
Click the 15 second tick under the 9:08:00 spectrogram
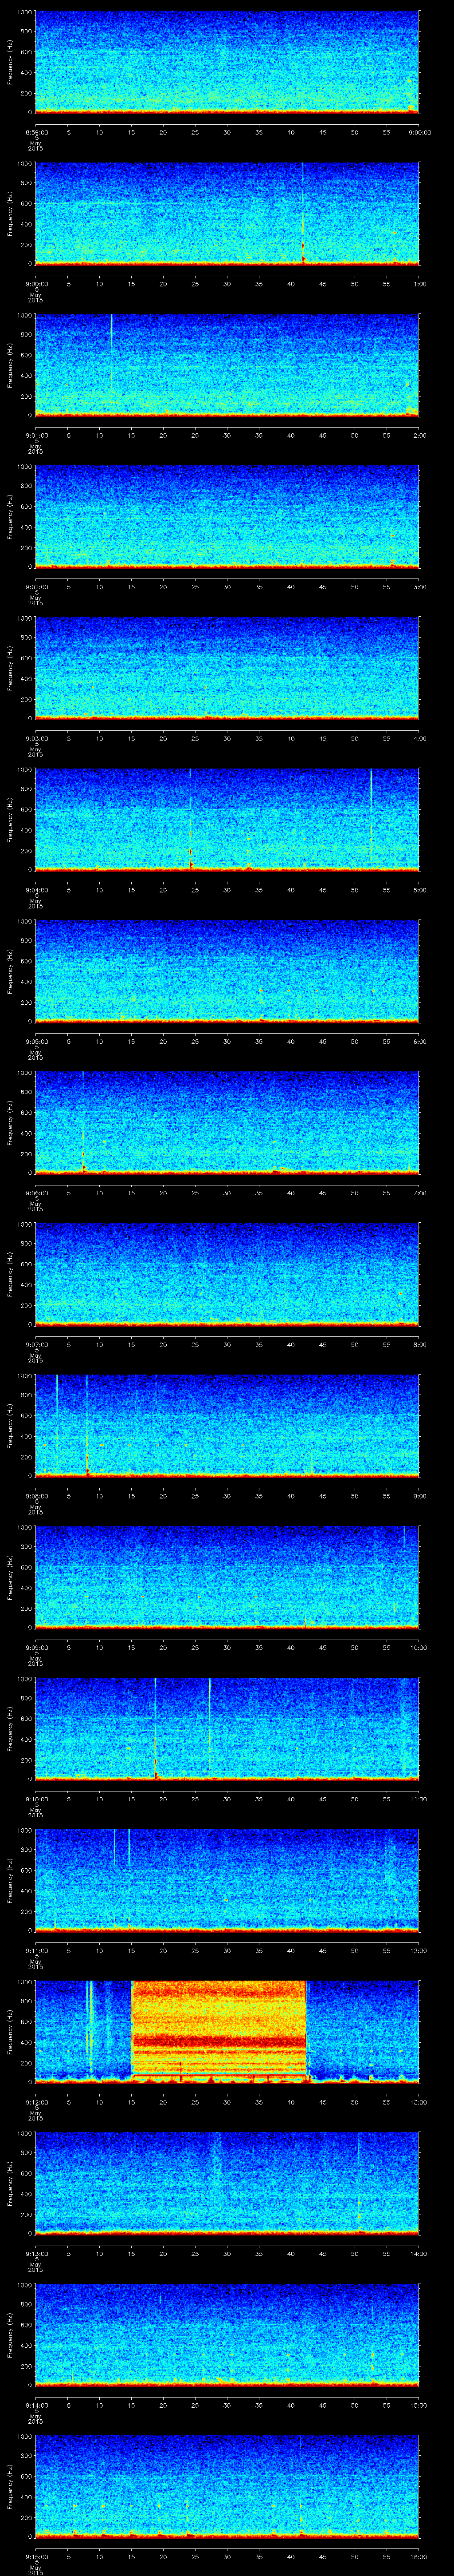pyautogui.click(x=131, y=1495)
